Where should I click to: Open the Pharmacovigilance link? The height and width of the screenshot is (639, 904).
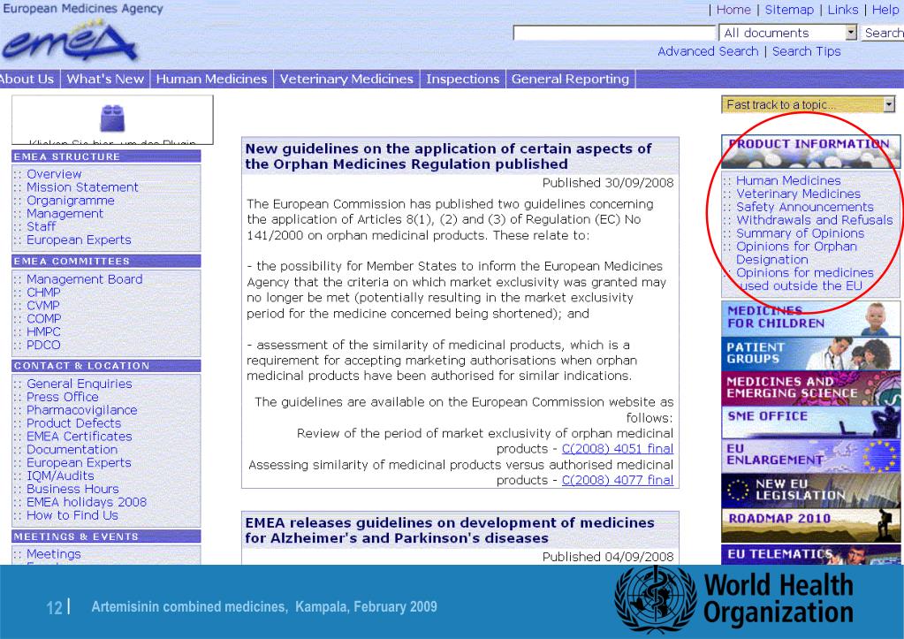(x=82, y=411)
